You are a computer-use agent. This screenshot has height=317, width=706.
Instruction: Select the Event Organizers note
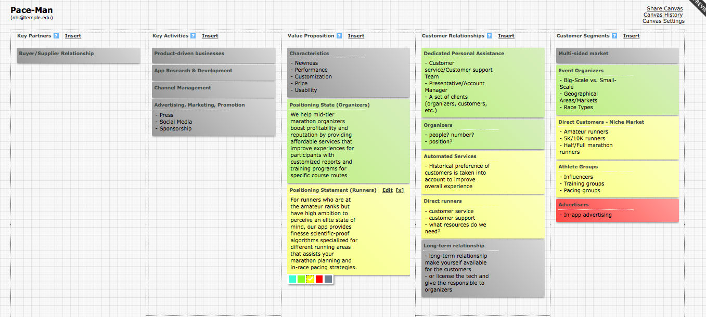pyautogui.click(x=618, y=90)
